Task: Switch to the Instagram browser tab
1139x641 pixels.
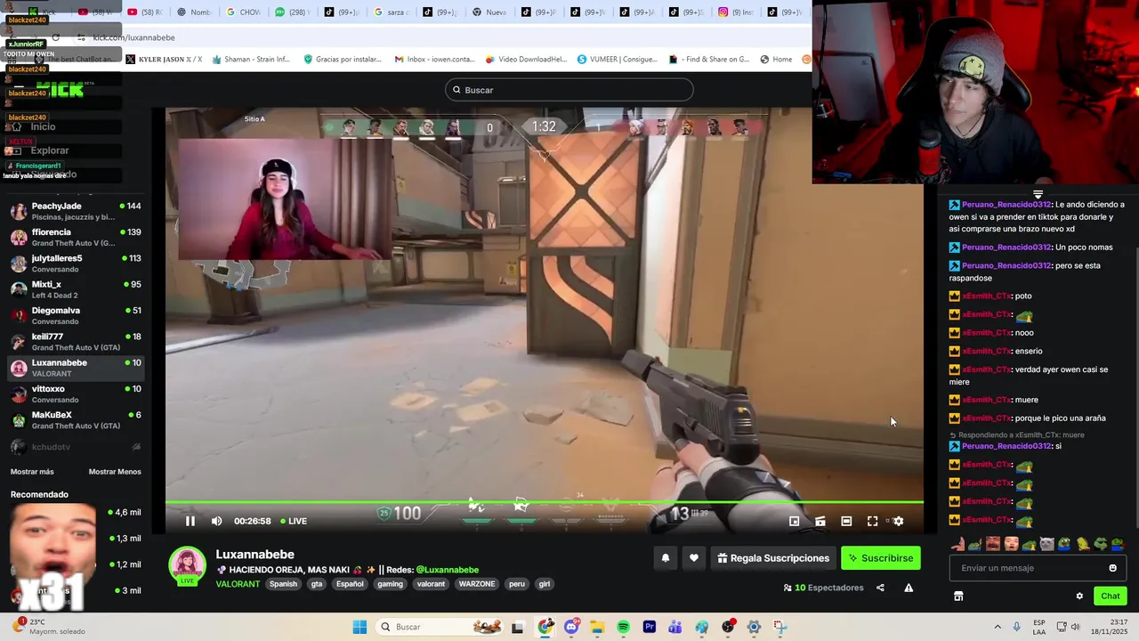Action: [x=734, y=12]
